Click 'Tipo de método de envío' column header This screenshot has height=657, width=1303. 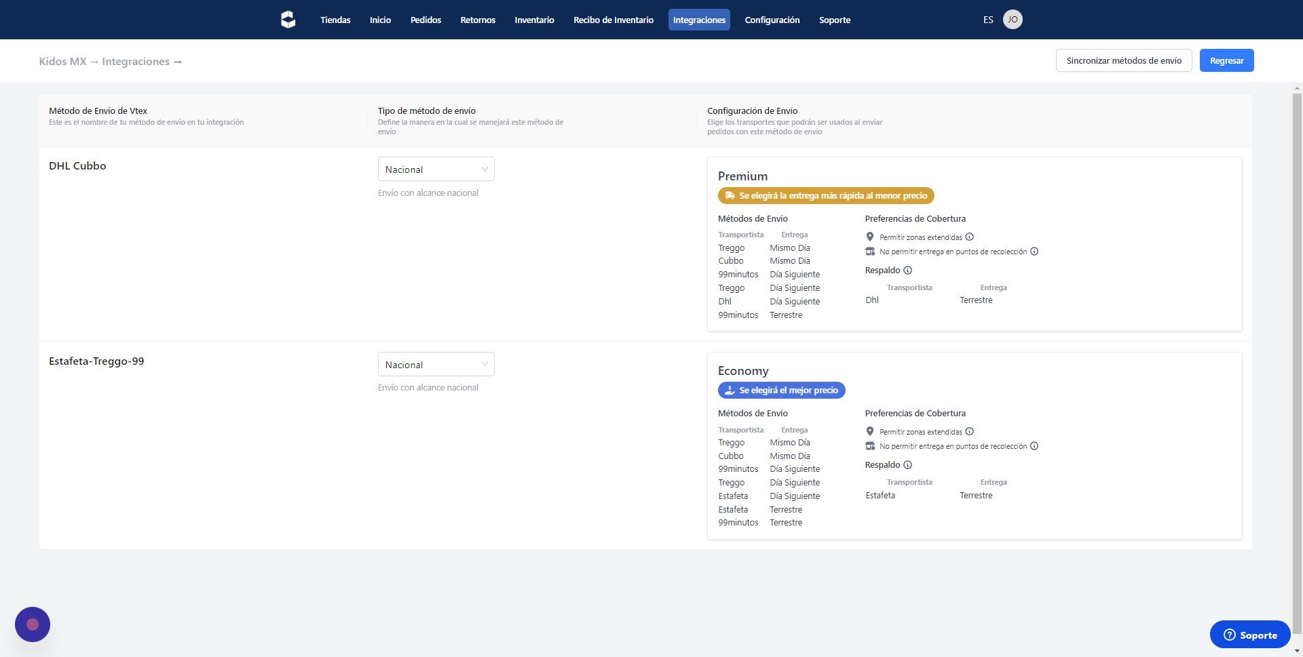(427, 111)
